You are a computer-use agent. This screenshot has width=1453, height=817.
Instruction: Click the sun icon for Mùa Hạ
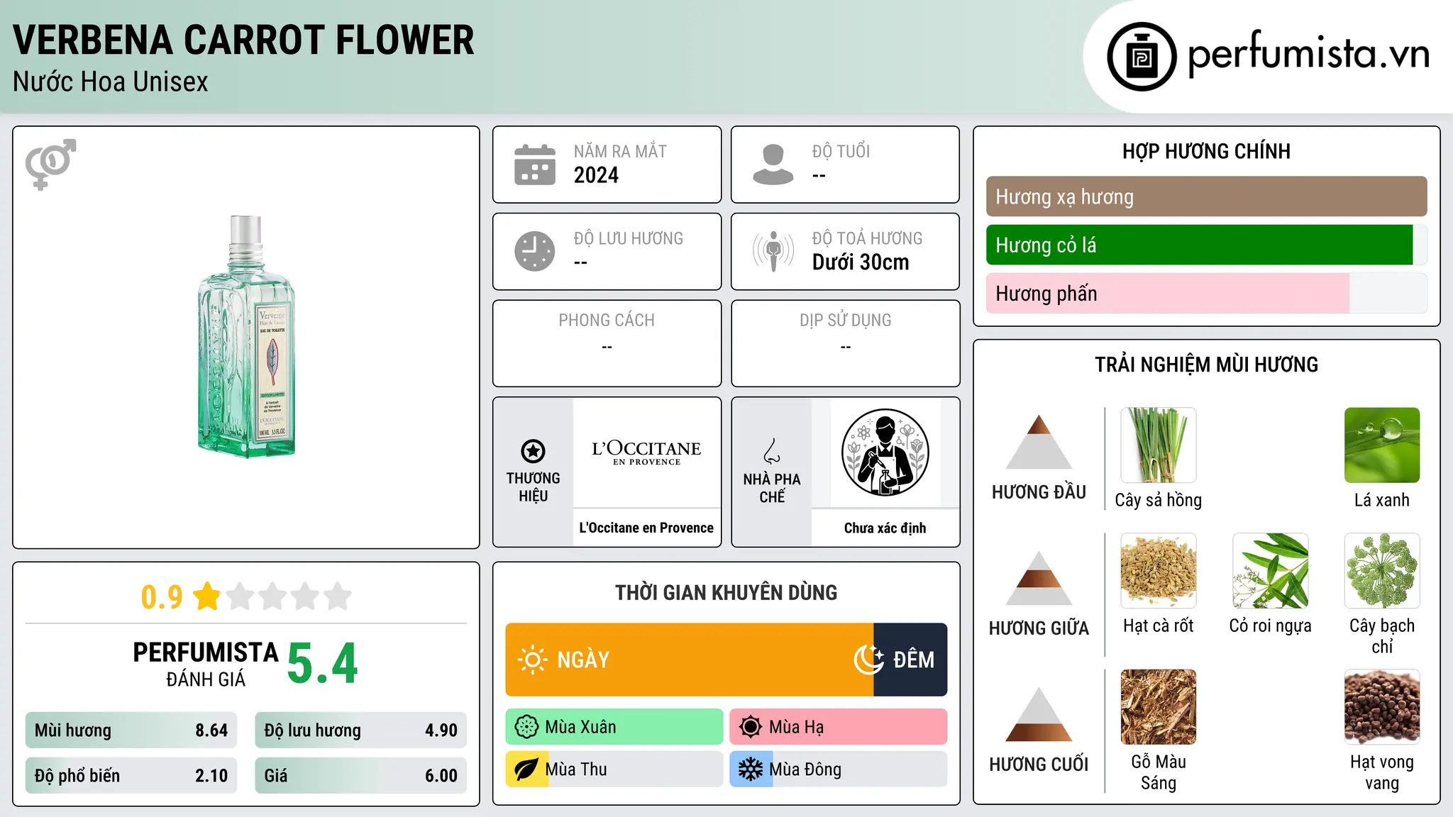pyautogui.click(x=751, y=727)
